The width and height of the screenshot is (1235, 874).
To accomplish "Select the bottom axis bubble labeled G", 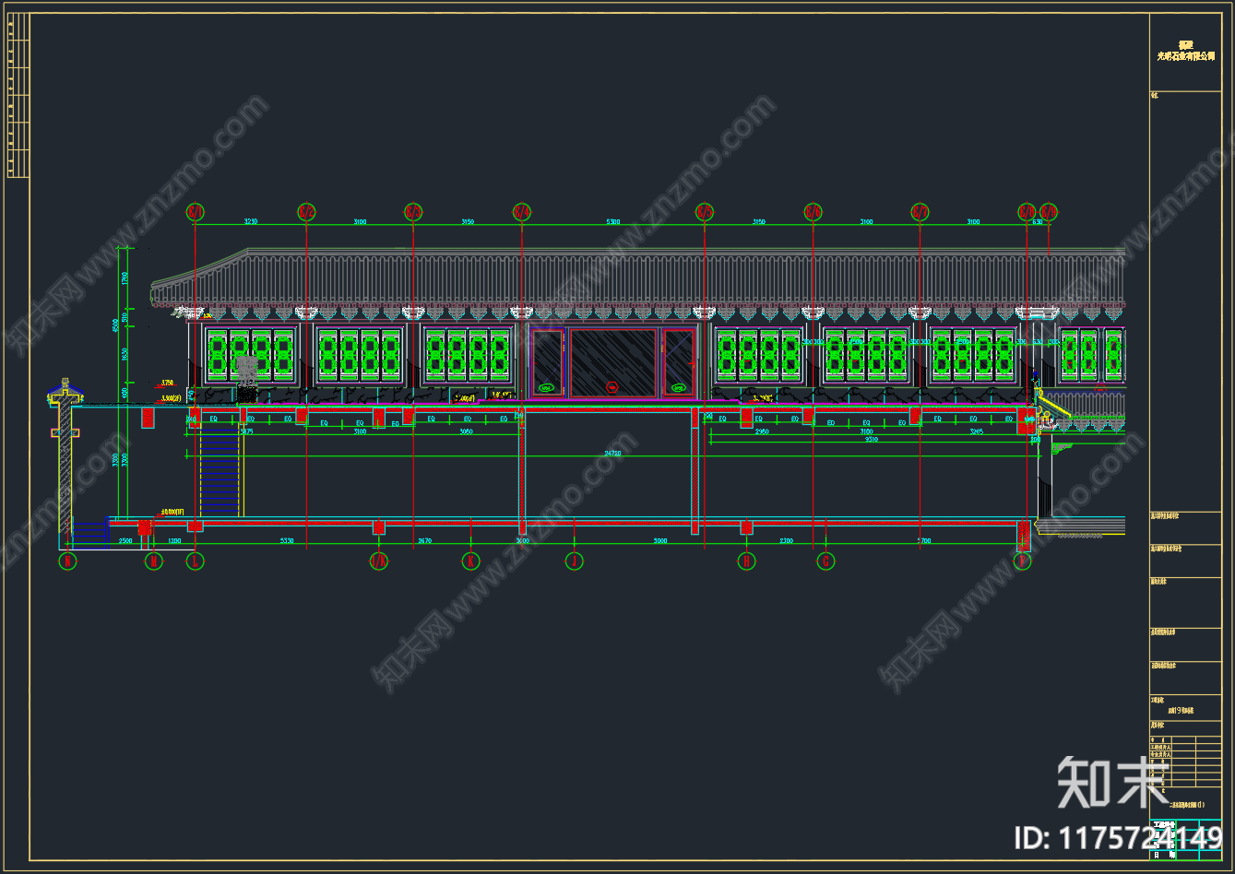I will (x=825, y=561).
